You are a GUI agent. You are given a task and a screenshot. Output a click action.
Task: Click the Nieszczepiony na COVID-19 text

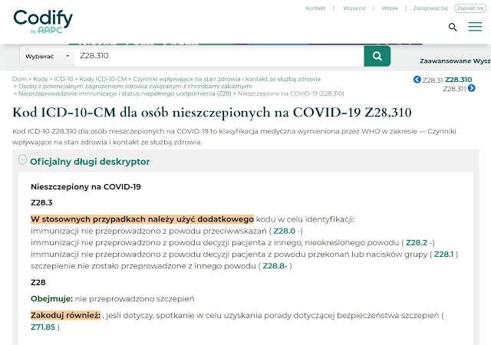[86, 187]
